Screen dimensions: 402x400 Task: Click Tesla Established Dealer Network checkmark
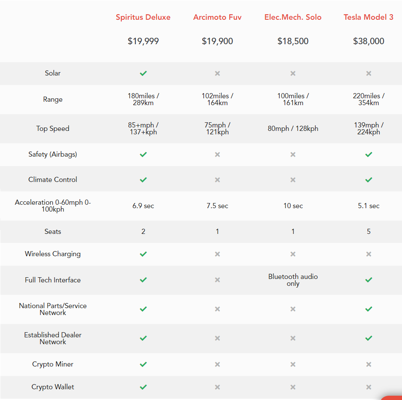tap(369, 338)
